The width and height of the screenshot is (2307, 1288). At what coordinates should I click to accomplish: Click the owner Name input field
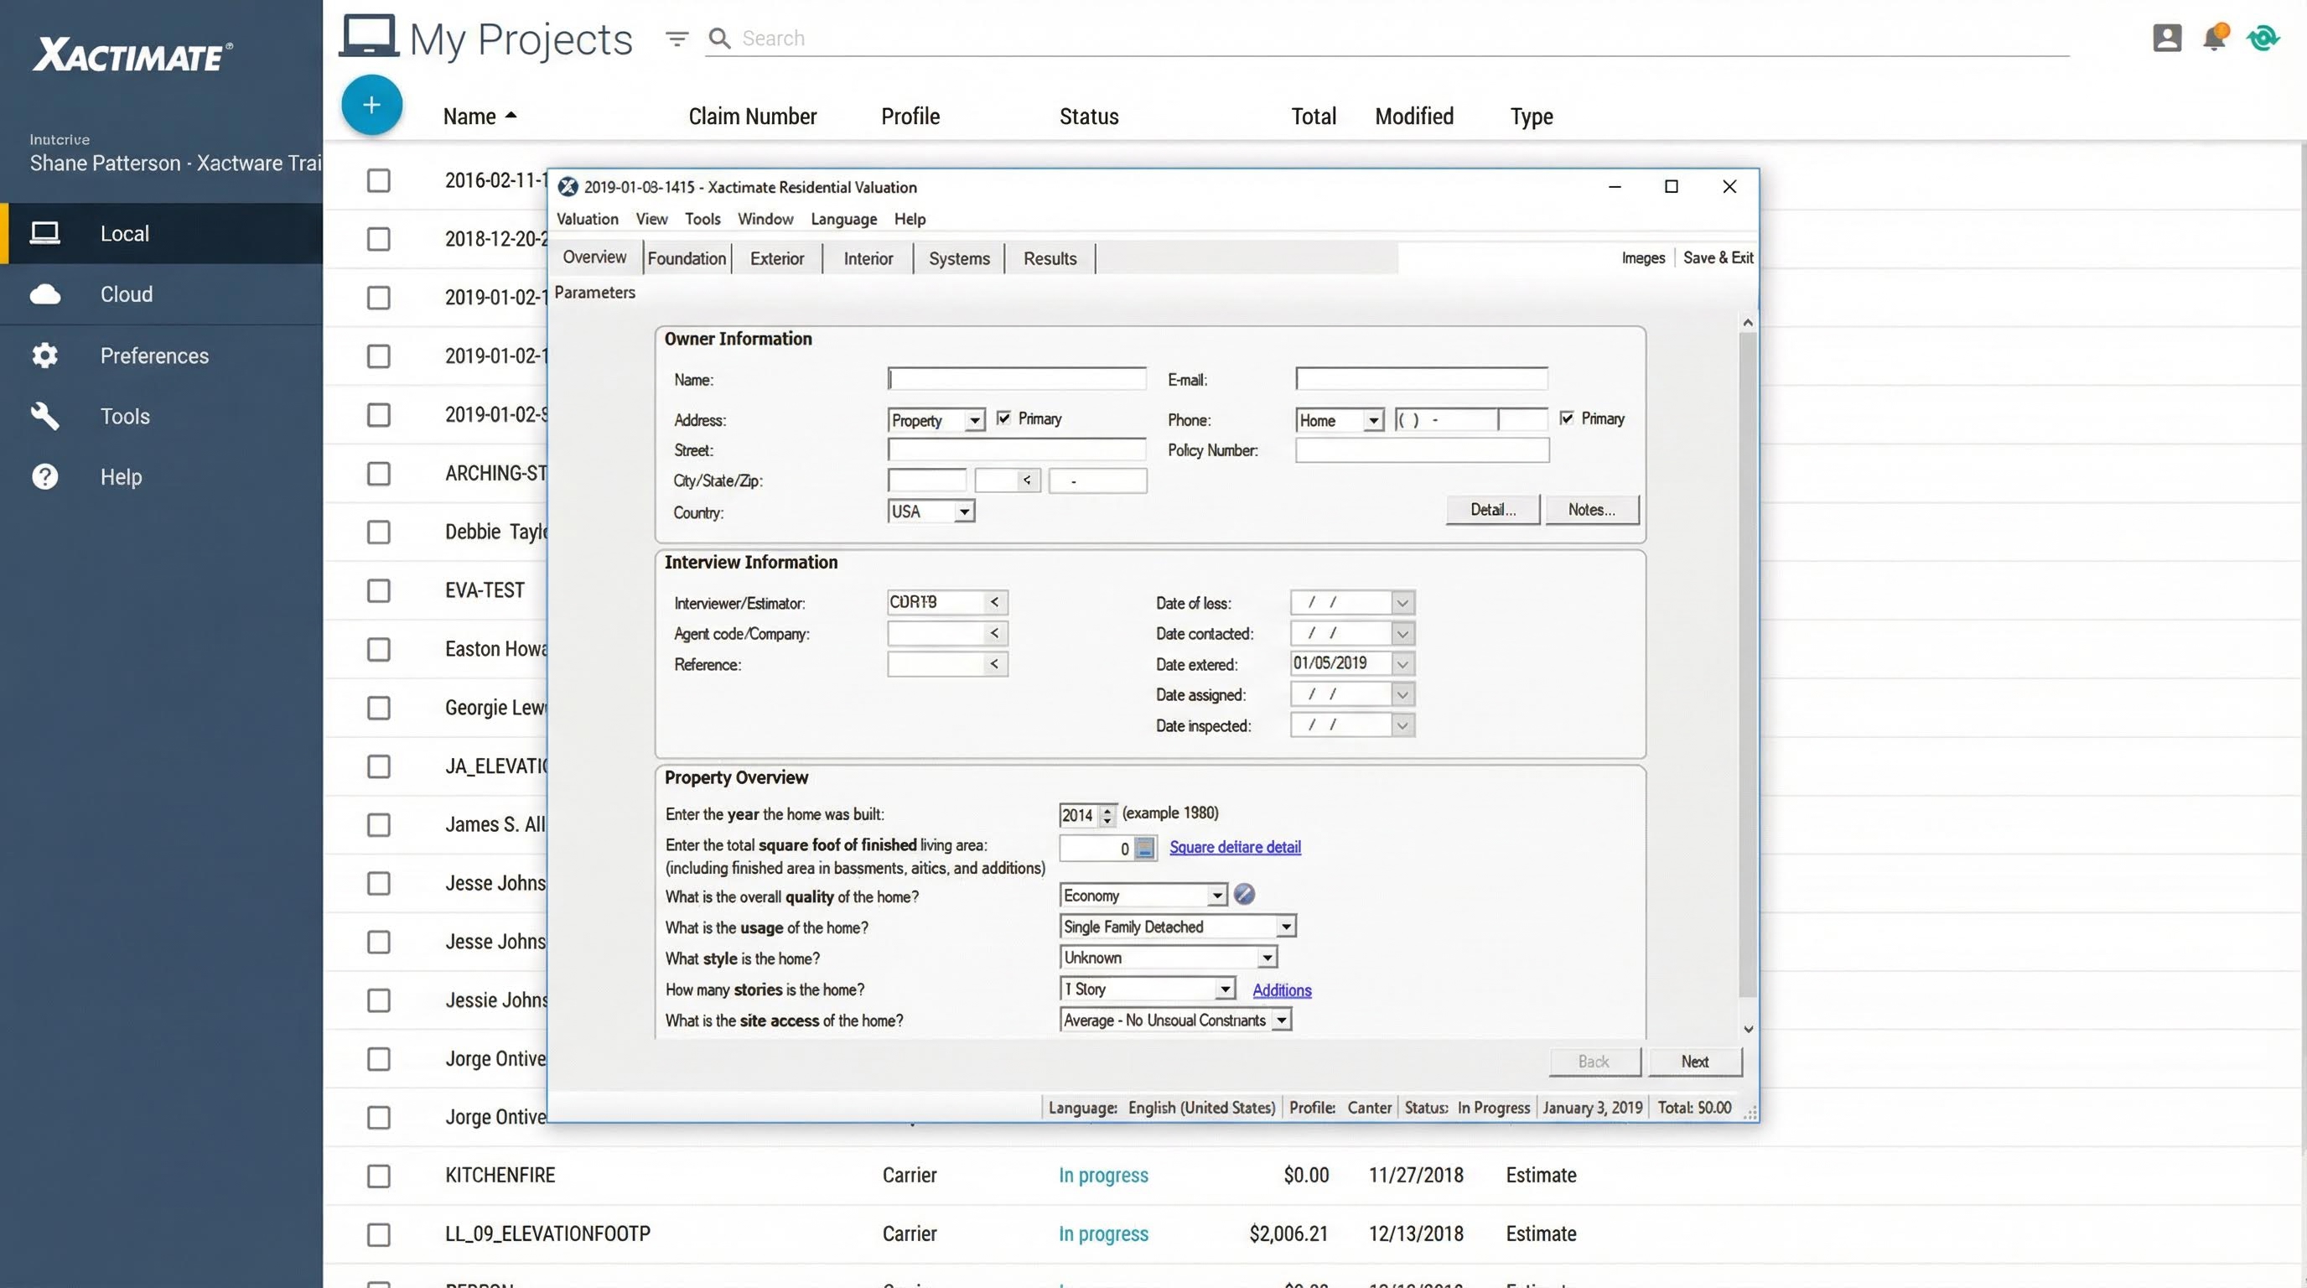(x=1017, y=379)
